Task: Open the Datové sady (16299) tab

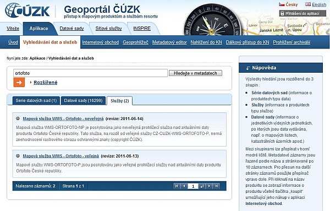Action: pyautogui.click(x=83, y=101)
